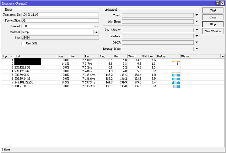The image size is (226, 153).
Task: Sort the table by Hop column
Action: click(7, 56)
